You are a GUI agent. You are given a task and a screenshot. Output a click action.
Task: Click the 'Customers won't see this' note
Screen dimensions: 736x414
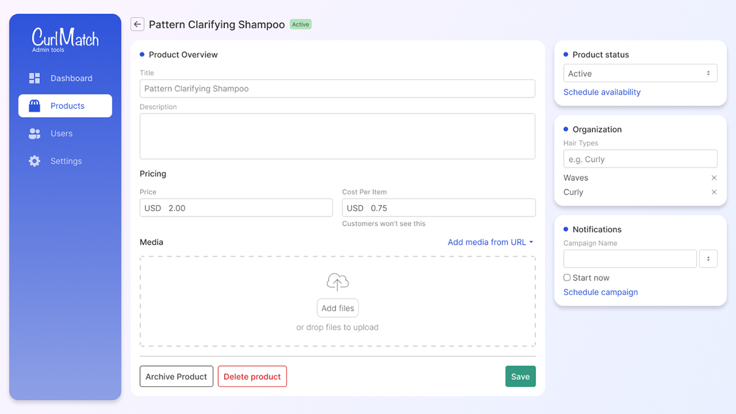[384, 224]
